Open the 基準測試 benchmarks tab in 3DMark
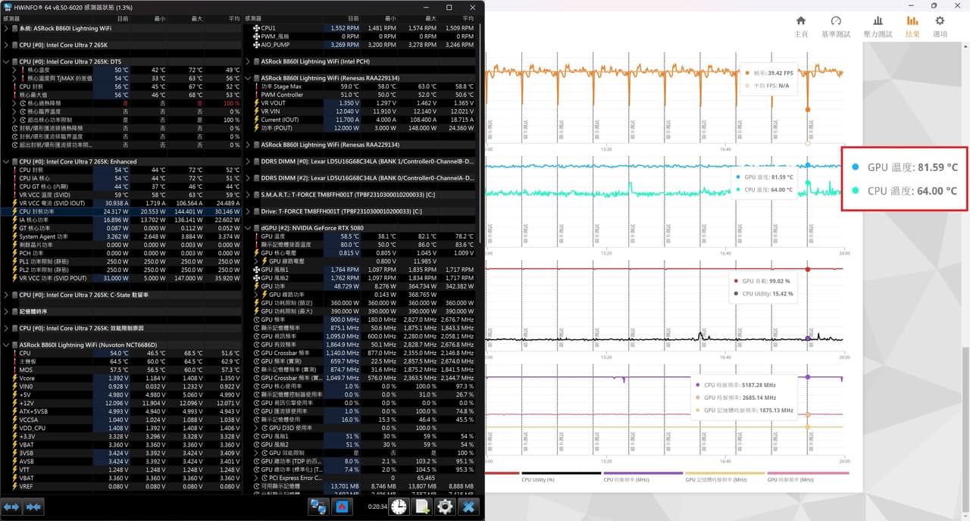This screenshot has height=521, width=970. (x=836, y=26)
